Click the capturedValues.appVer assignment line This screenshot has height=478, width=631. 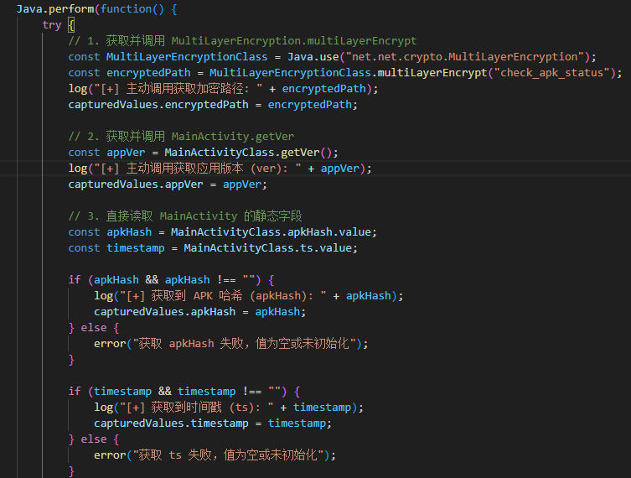pyautogui.click(x=168, y=184)
